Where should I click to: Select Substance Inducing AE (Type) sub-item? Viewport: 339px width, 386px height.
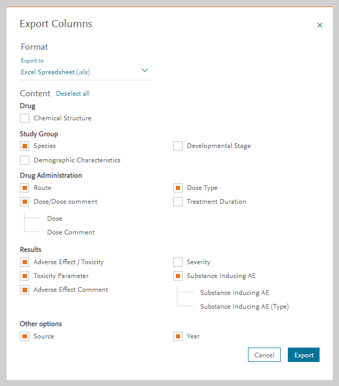[x=244, y=307]
